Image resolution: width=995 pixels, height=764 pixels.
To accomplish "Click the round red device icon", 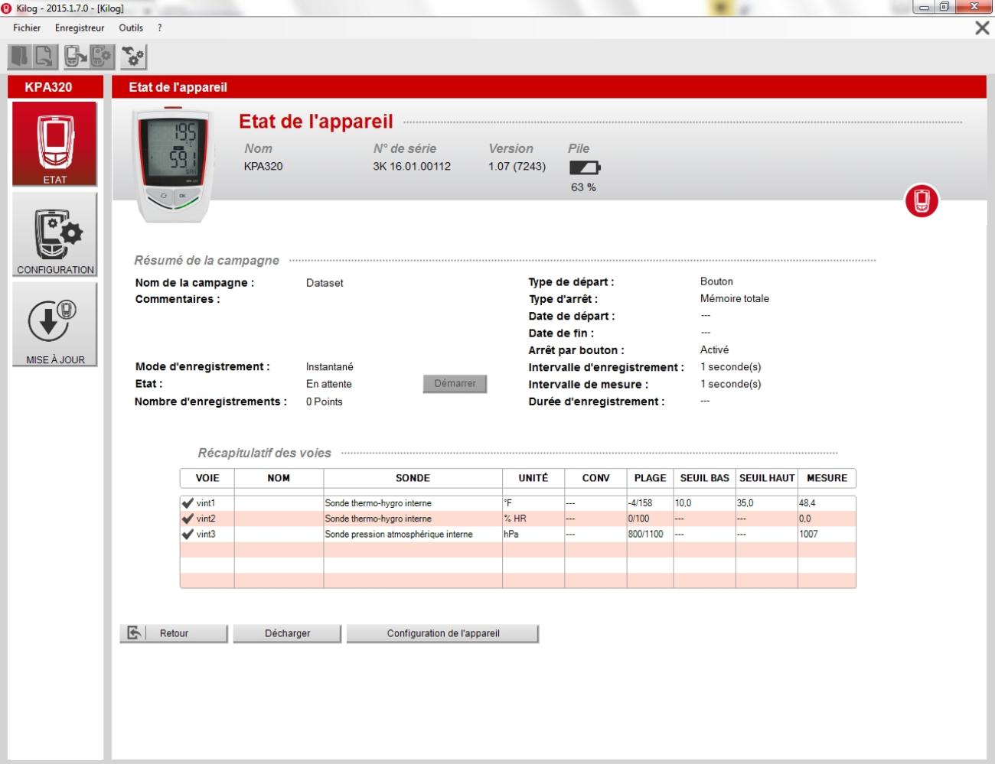I will (x=922, y=201).
